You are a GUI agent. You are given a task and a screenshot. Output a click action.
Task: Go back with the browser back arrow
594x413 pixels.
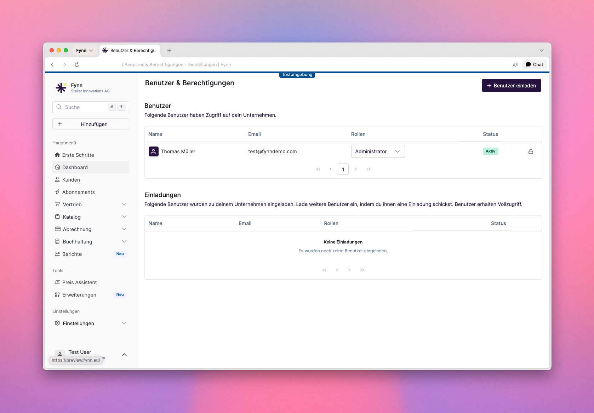[x=52, y=64]
